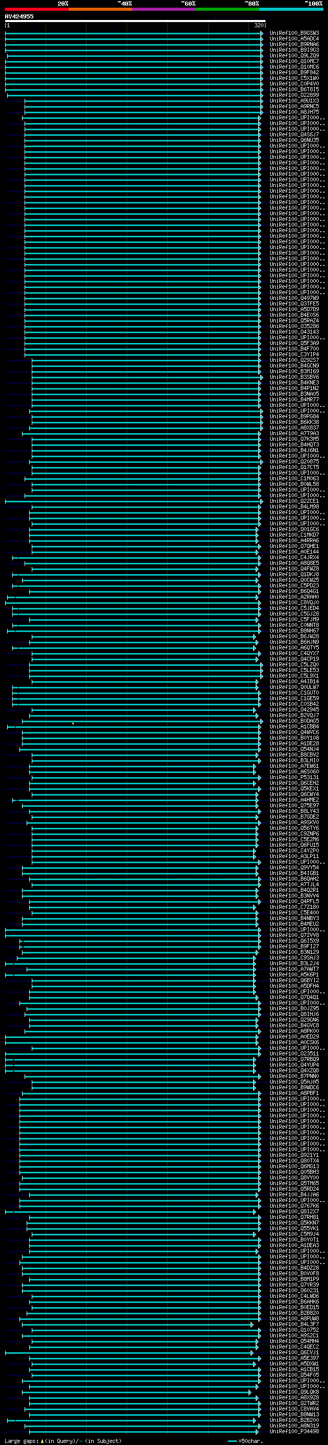Click the cyan ~100% identity color segment

coord(292,9)
